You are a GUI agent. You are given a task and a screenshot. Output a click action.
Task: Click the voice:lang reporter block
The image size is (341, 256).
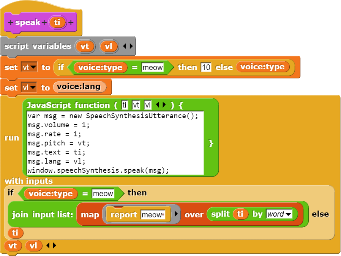click(81, 87)
